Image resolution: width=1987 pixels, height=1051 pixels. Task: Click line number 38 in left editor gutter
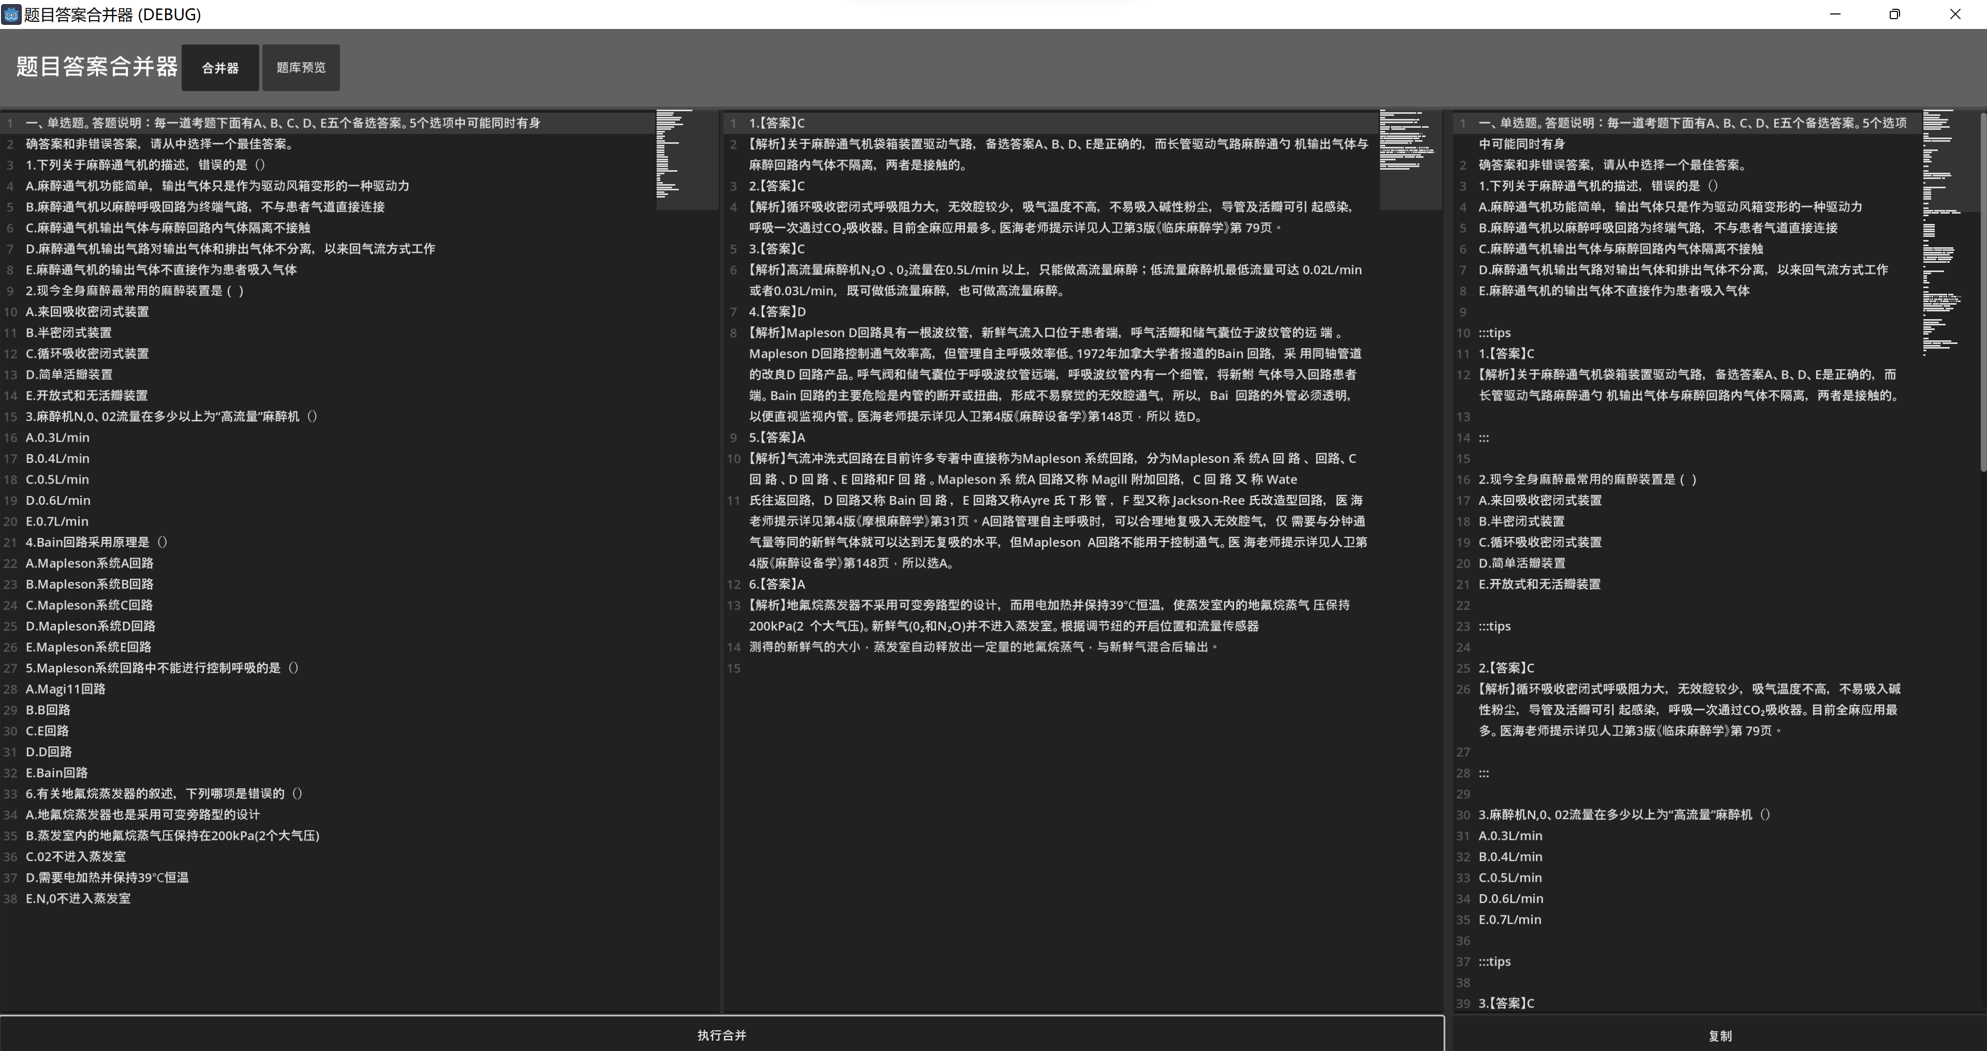11,898
